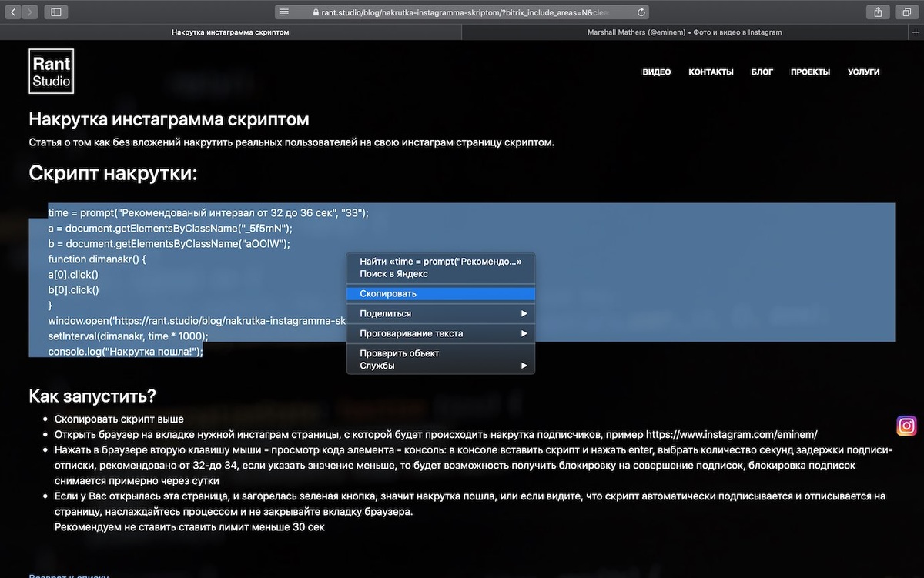Click the code line 'console.log("Накрутка пошла!");'
The width and height of the screenshot is (924, 578).
click(126, 352)
